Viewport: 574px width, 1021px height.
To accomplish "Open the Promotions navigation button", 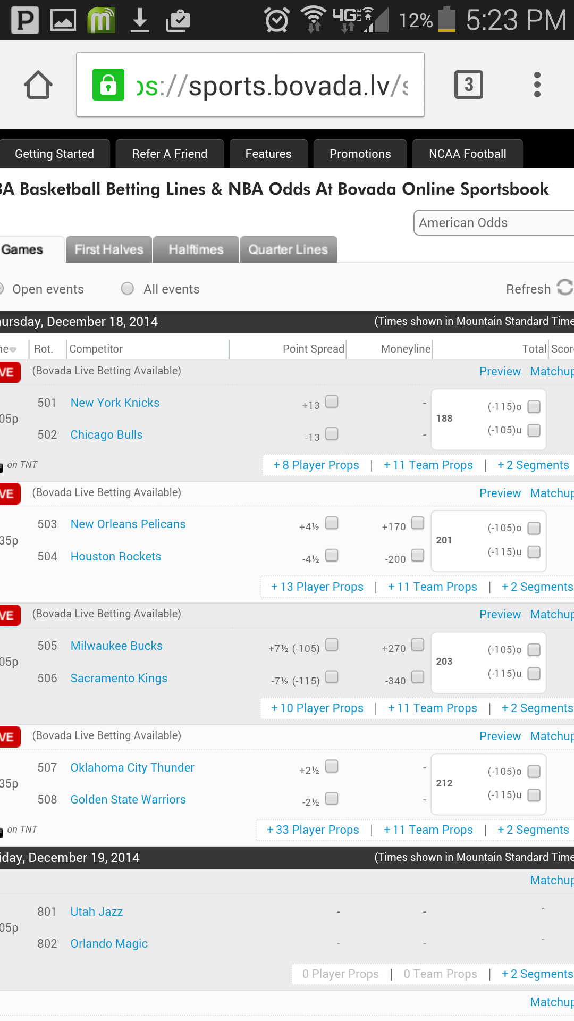I will tap(360, 154).
